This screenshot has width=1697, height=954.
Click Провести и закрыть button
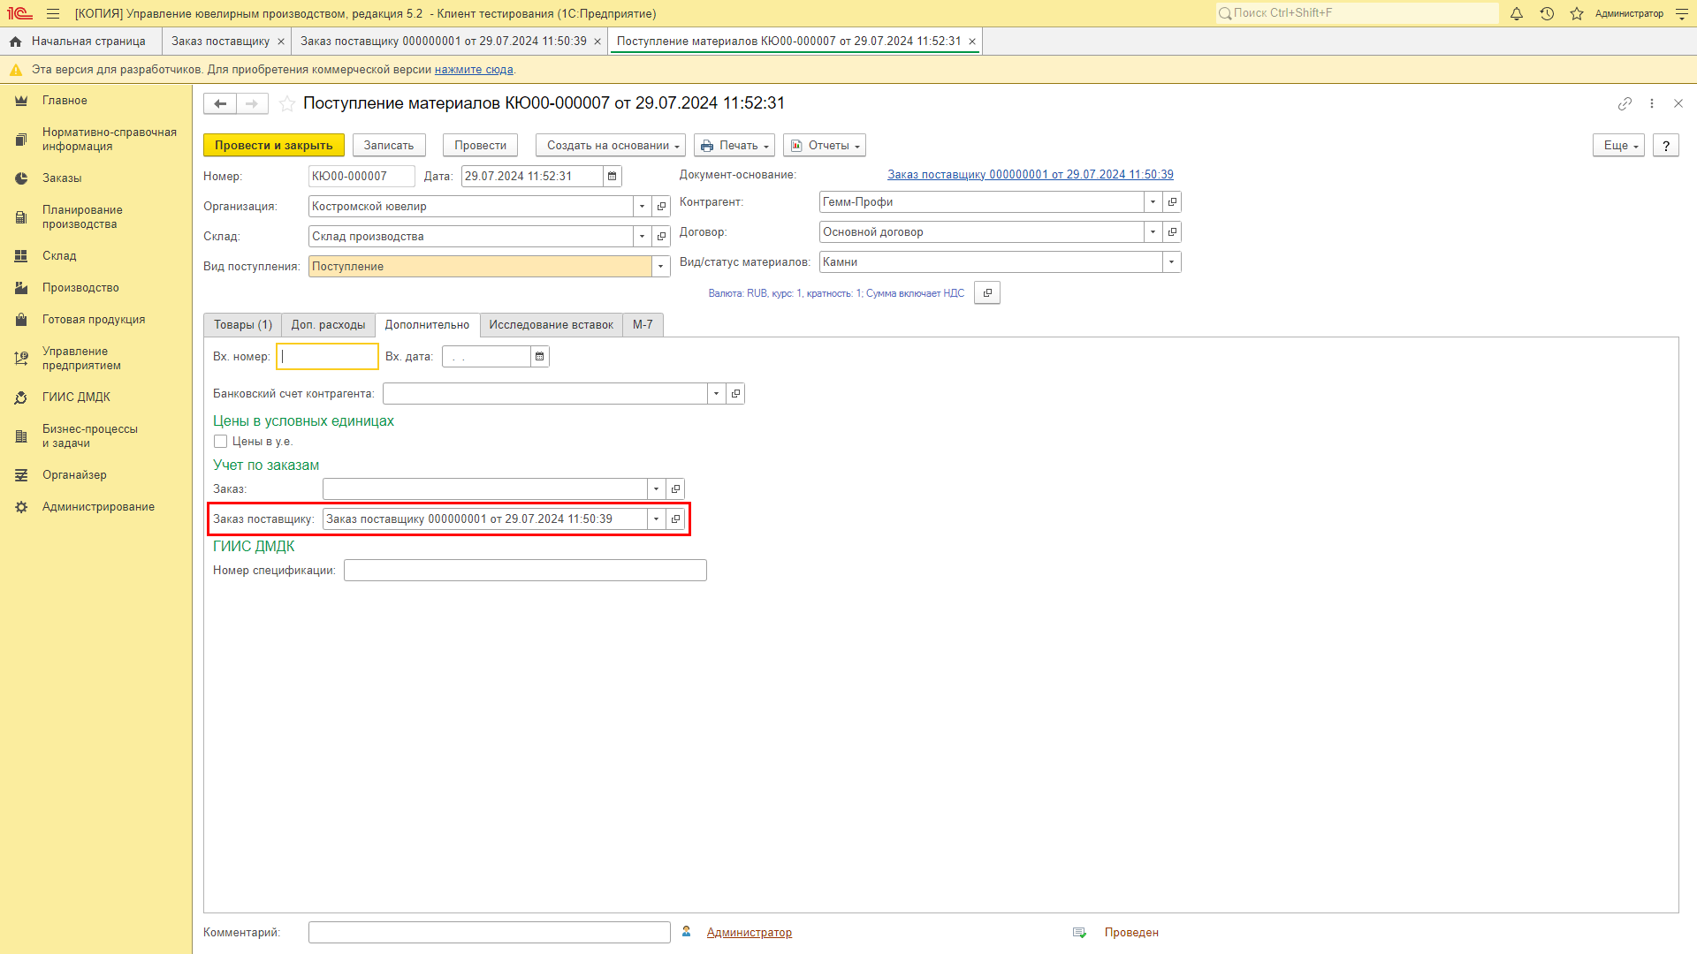pos(274,145)
